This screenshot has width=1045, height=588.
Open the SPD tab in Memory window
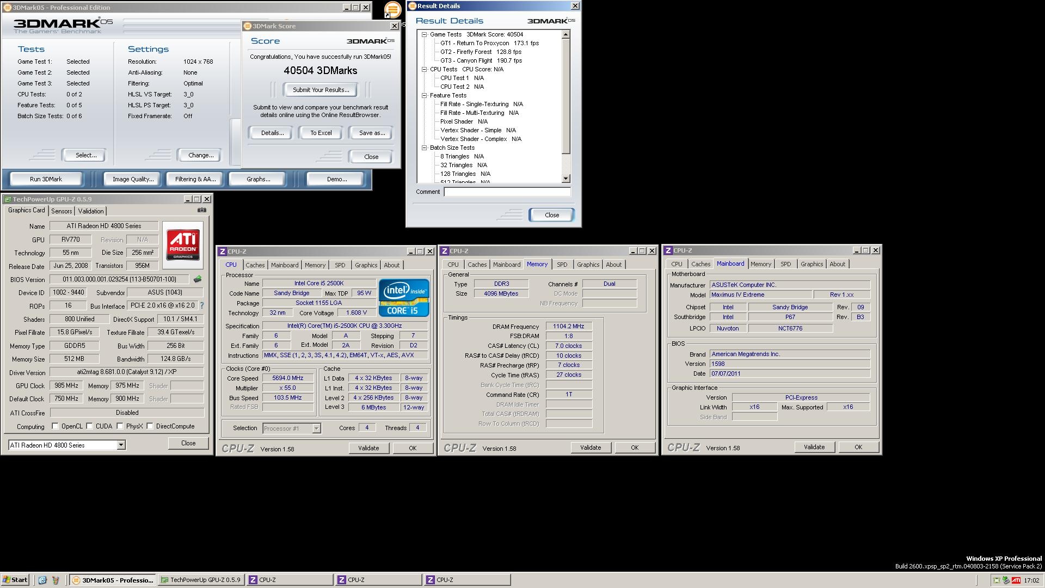[x=562, y=265]
